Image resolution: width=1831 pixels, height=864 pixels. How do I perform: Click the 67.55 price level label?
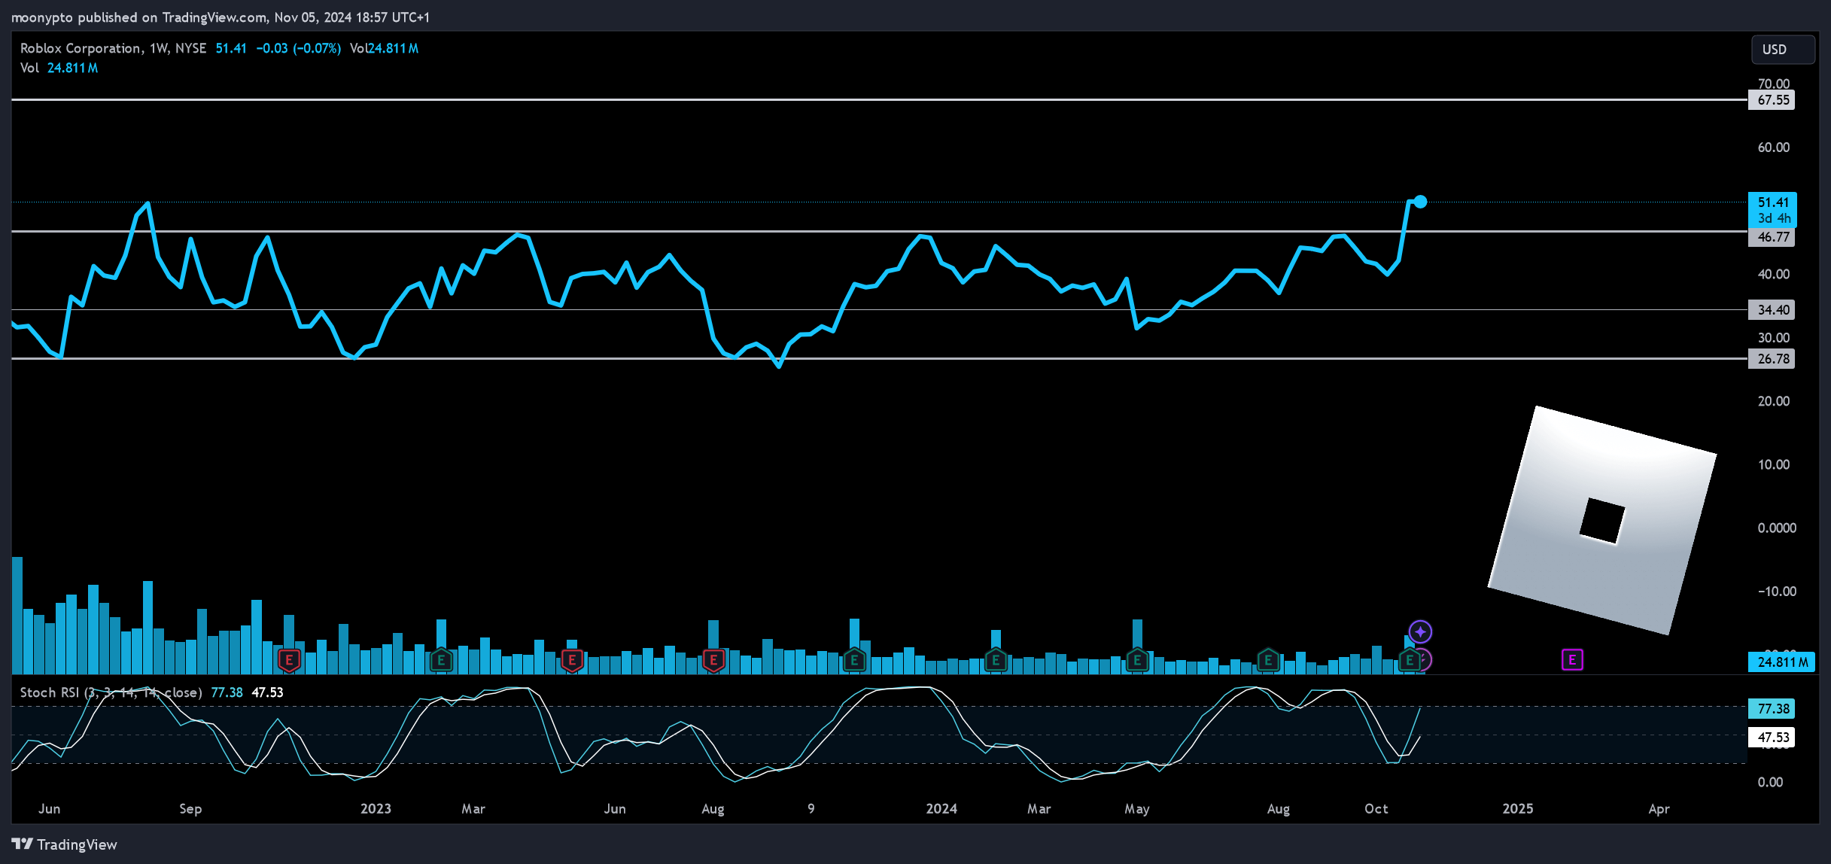coord(1772,100)
